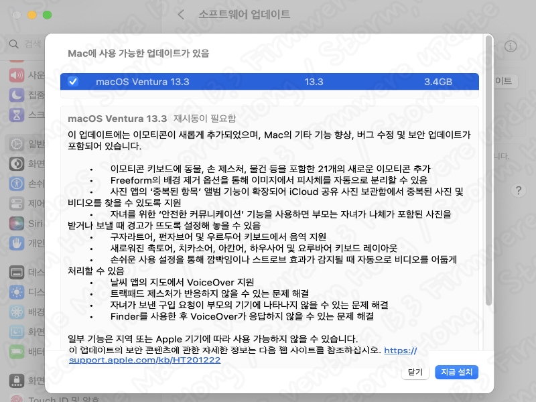Viewport: 536px width, 402px height.
Task: Click the partially hidden 이트 button behind dialog
Action: (505, 81)
